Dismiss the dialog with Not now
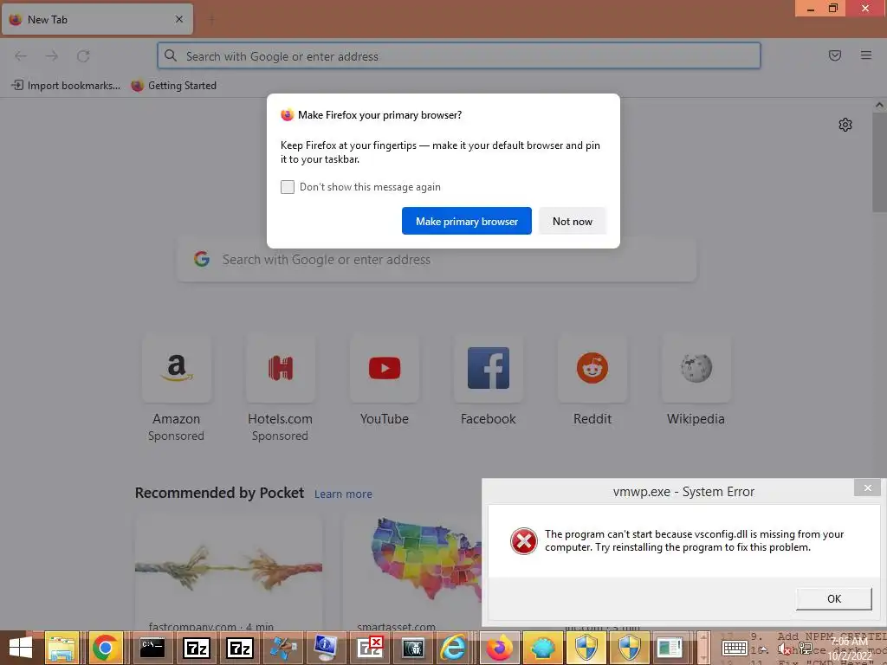This screenshot has height=665, width=887. click(x=573, y=221)
